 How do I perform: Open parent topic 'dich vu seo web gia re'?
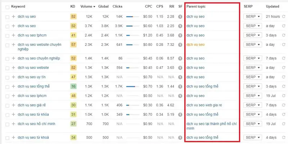204,105
